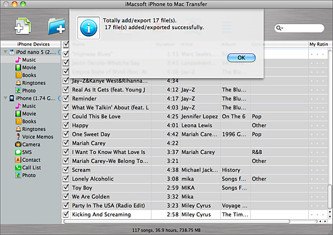Click artist Jennifer Lopez cell

(x=199, y=116)
